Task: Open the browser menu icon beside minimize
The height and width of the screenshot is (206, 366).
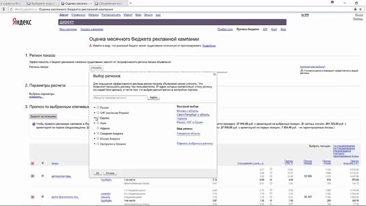Action: [x=332, y=2]
